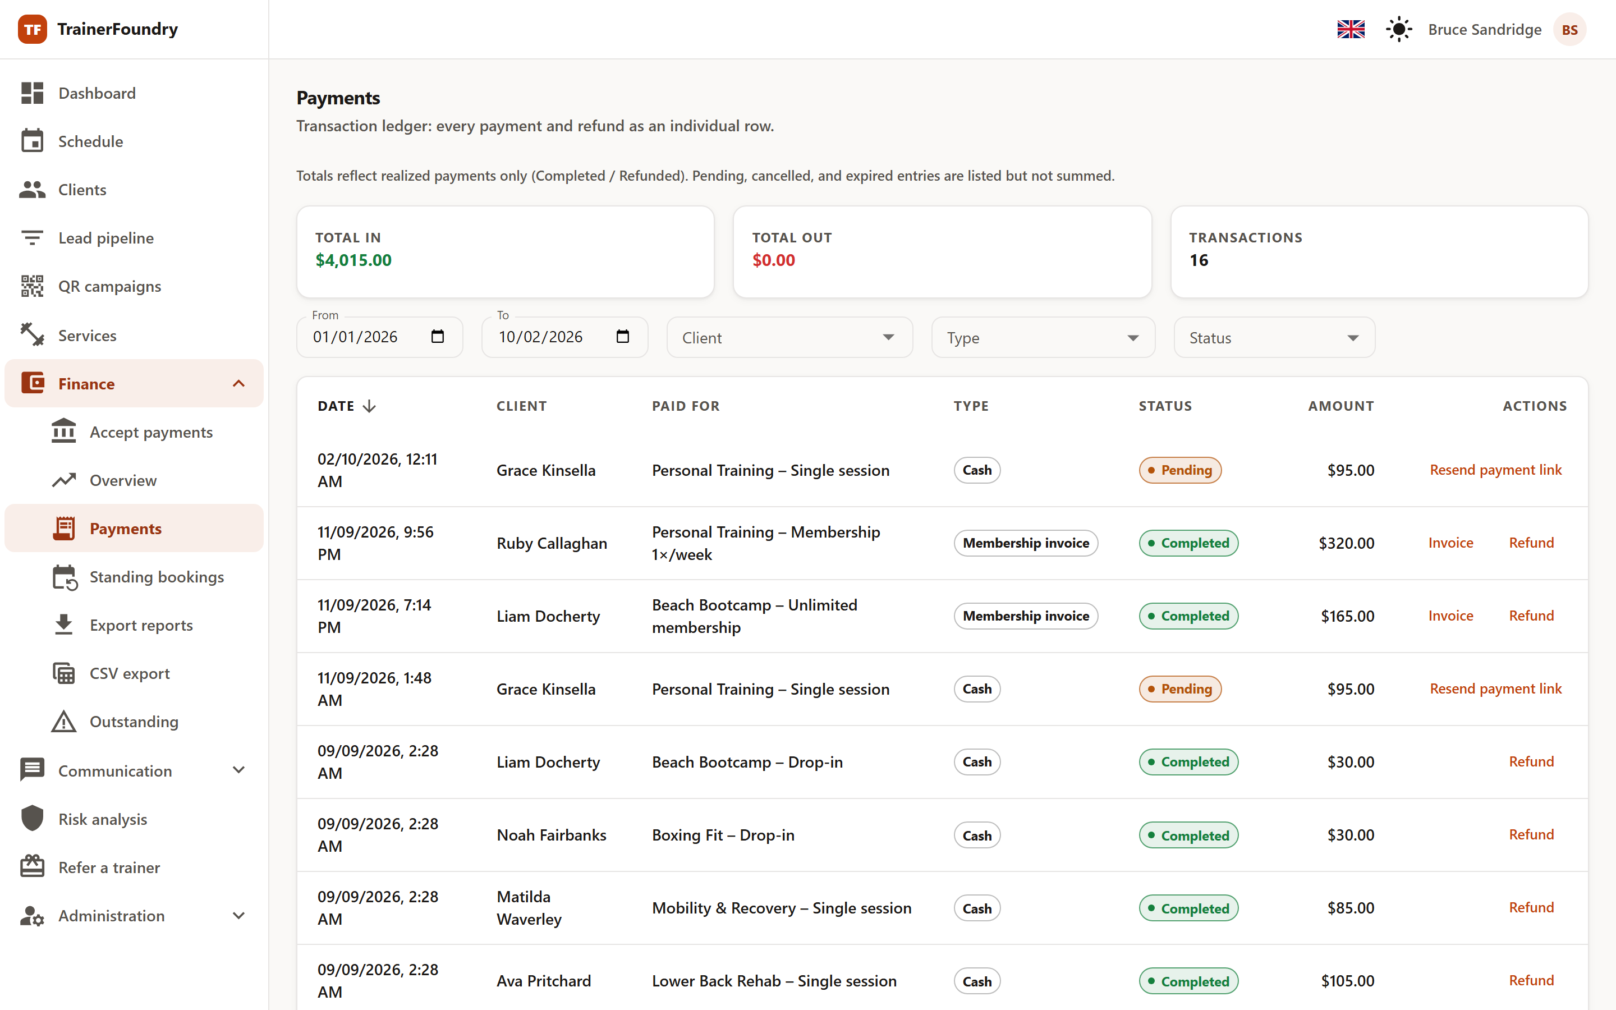Click the Standing bookings recurring icon
Screen dimensions: 1616x1010
[65, 577]
